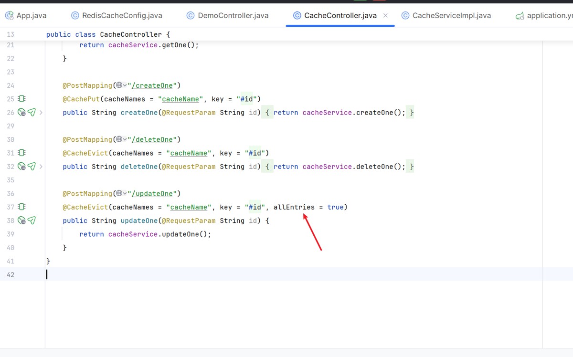The image size is (573, 357).
Task: Click the @PostMapping annotation on line 24
Action: pyautogui.click(x=87, y=85)
